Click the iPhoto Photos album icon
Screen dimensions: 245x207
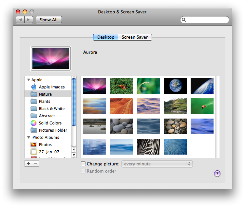(33, 145)
